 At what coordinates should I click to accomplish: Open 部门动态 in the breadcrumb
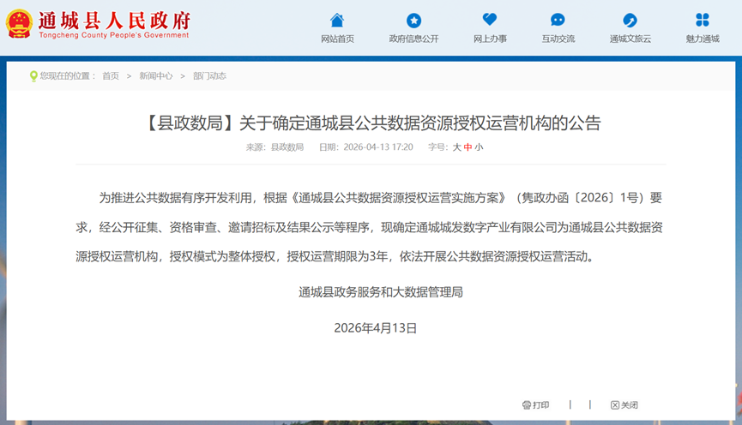[209, 76]
